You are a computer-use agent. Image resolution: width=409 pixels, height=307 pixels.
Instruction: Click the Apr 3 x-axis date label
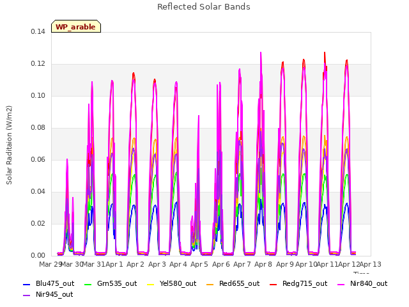(x=157, y=264)
